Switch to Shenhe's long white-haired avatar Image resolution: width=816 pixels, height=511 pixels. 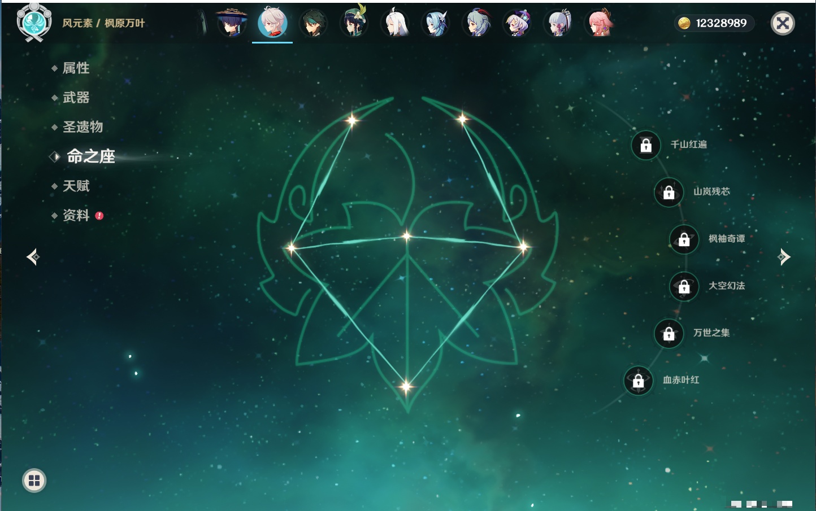[x=395, y=23]
